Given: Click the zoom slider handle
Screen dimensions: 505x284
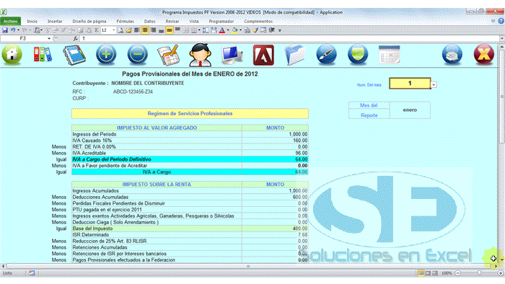Looking at the screenshot, I should (479, 273).
